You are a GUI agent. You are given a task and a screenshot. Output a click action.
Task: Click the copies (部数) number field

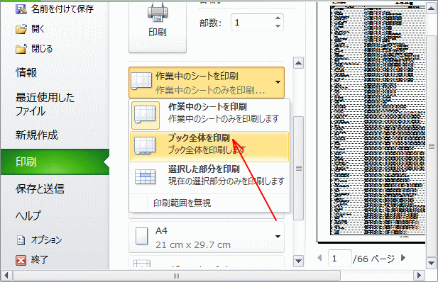[253, 22]
